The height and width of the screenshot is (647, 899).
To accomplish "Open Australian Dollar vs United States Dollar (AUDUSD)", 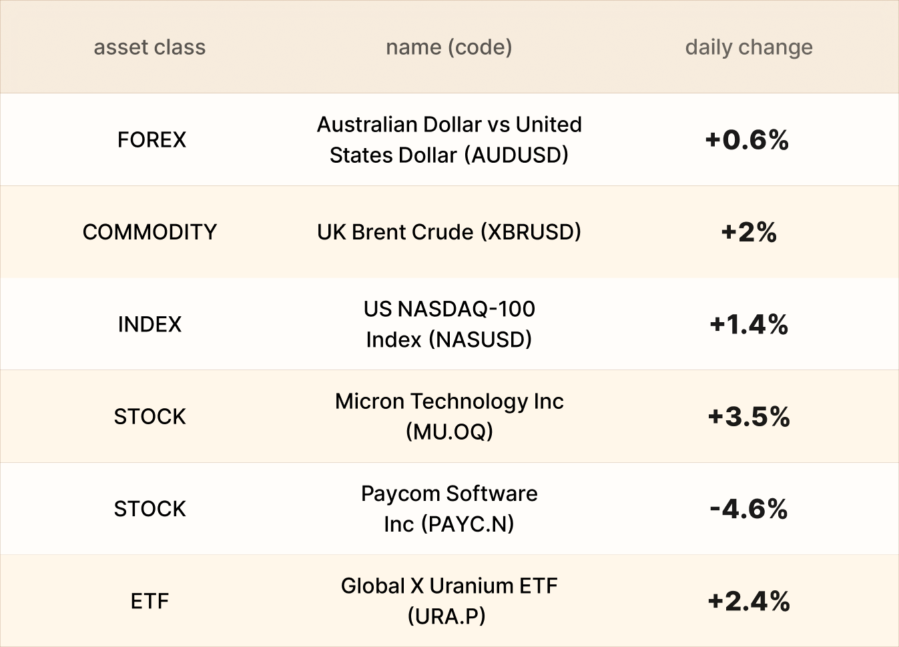I will click(449, 139).
